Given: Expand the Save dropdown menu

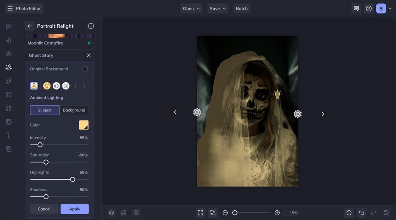Looking at the screenshot, I should click(218, 8).
